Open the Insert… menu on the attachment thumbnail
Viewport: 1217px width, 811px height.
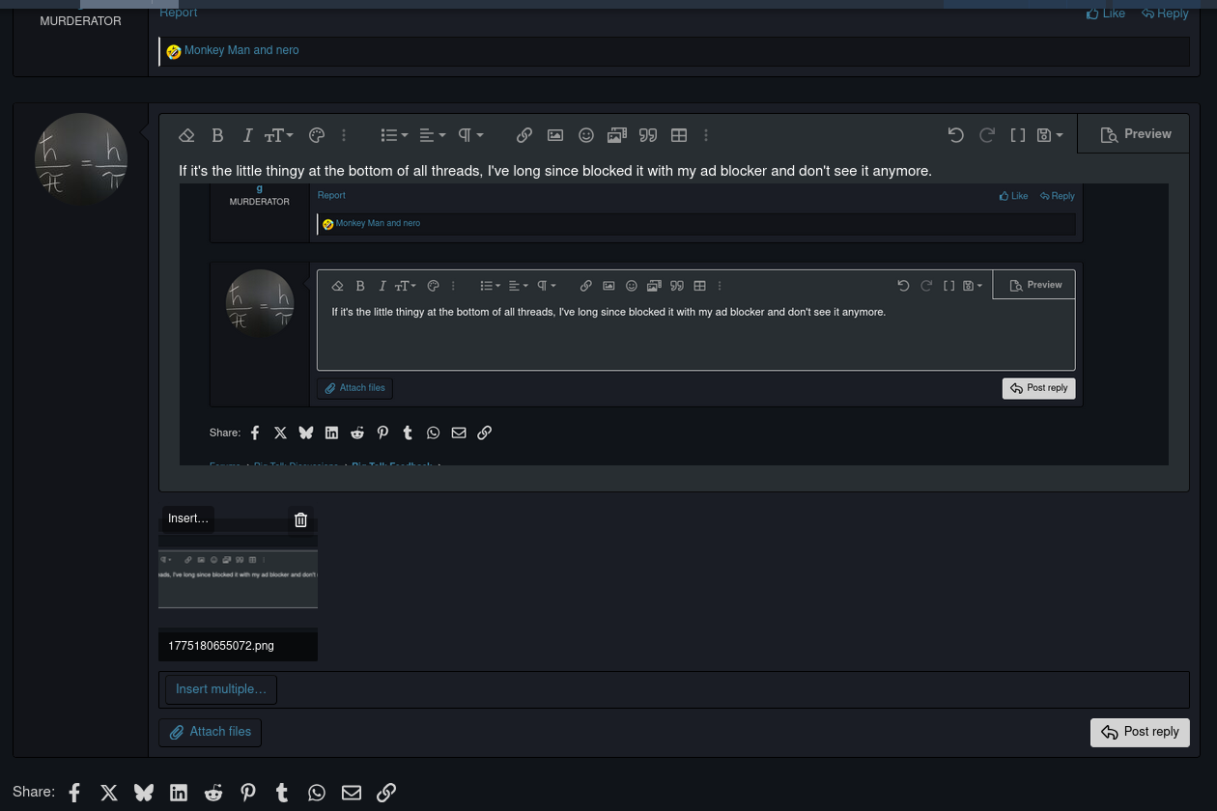click(x=187, y=519)
